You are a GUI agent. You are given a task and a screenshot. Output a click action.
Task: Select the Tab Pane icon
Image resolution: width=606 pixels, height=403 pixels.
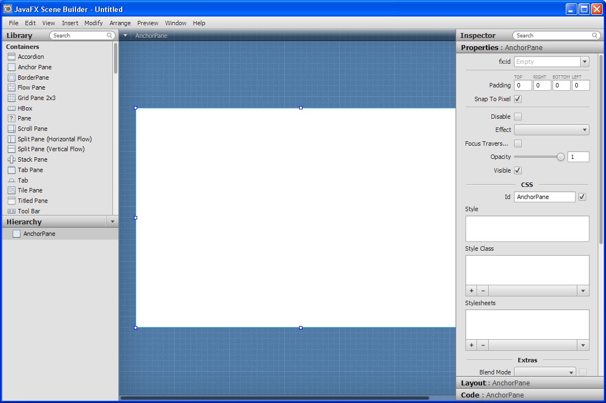pos(12,170)
